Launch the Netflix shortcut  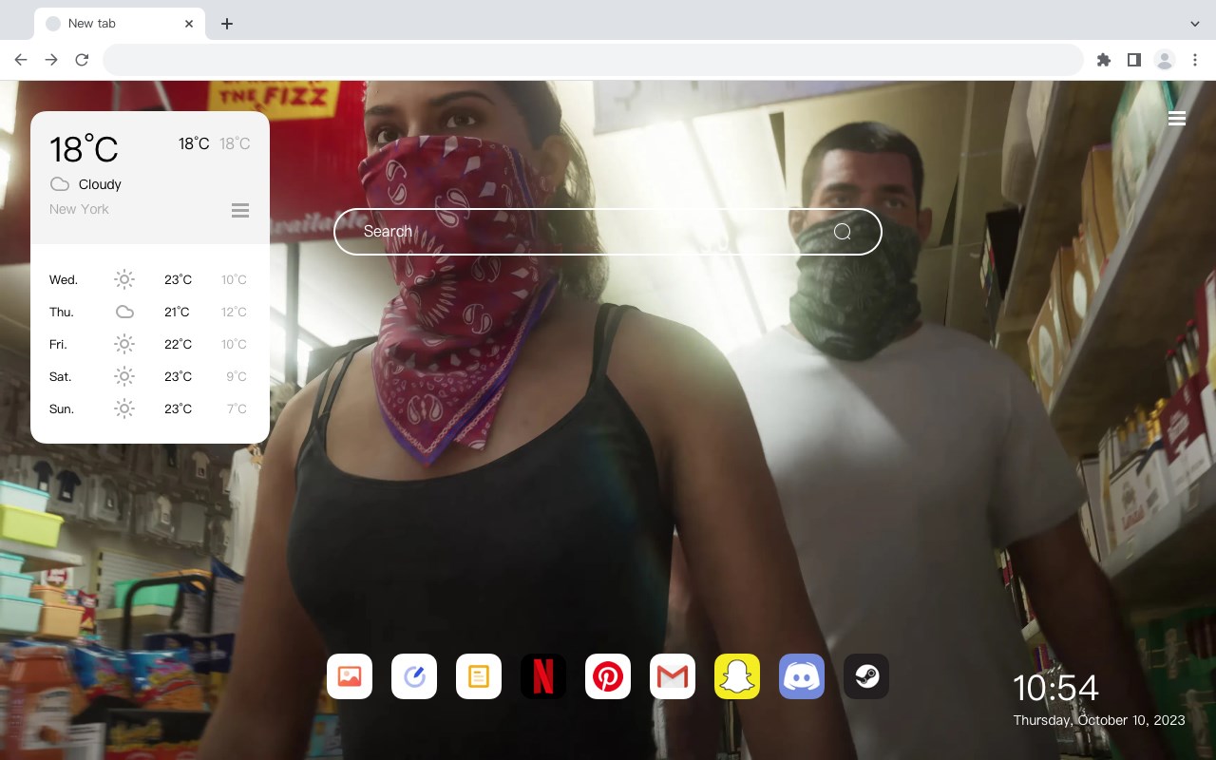pyautogui.click(x=543, y=676)
